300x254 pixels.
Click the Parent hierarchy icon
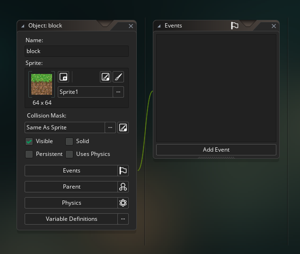coord(123,187)
